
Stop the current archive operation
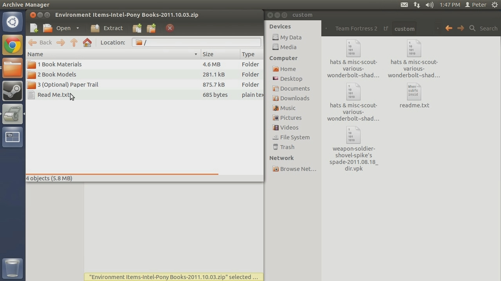click(x=169, y=28)
